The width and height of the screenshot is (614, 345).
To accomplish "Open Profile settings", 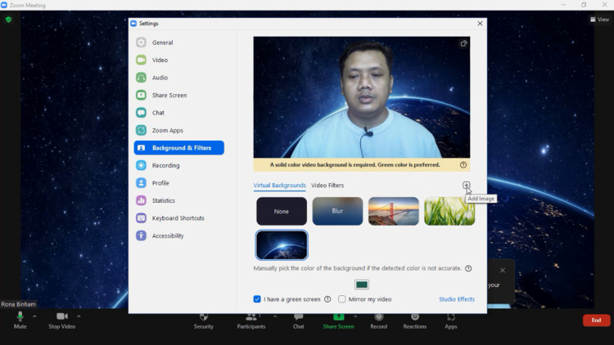I will click(179, 183).
